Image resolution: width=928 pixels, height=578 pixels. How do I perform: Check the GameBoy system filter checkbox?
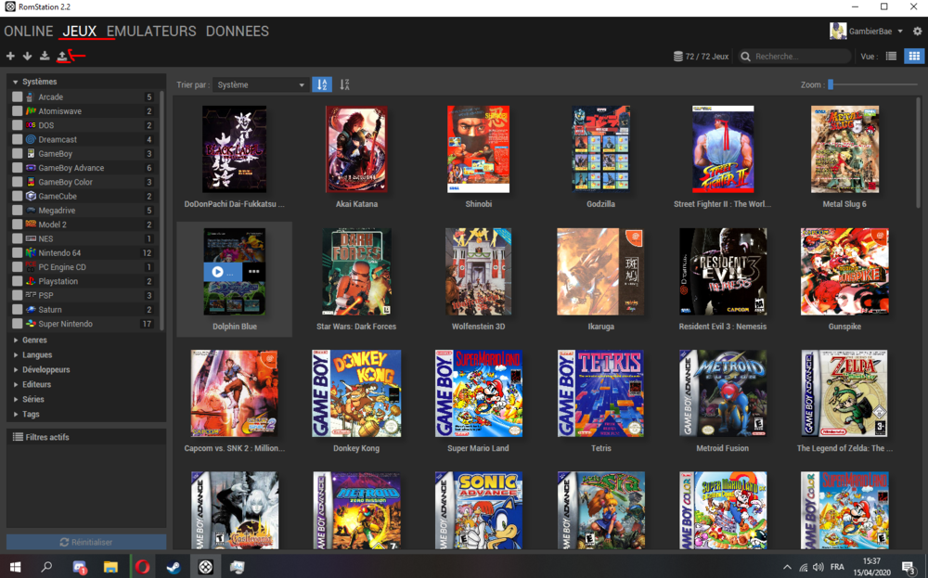point(17,154)
